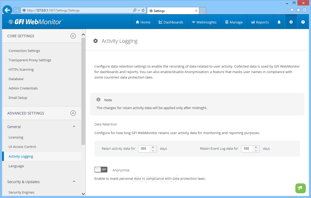Click the browser address bar URL

coord(53,10)
